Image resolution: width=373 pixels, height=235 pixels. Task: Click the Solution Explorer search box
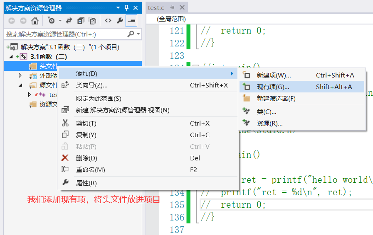(66, 34)
